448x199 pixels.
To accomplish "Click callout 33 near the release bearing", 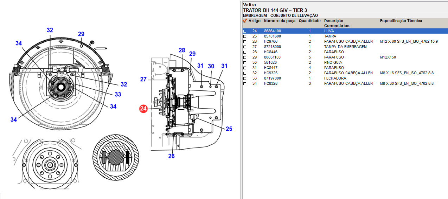I will pos(118,94).
